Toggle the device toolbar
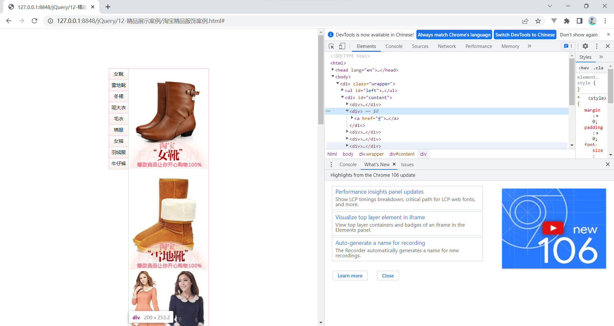Image resolution: width=614 pixels, height=326 pixels. (x=342, y=46)
